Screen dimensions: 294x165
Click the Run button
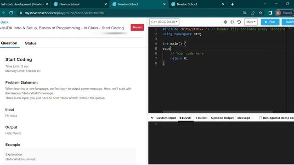point(270,22)
